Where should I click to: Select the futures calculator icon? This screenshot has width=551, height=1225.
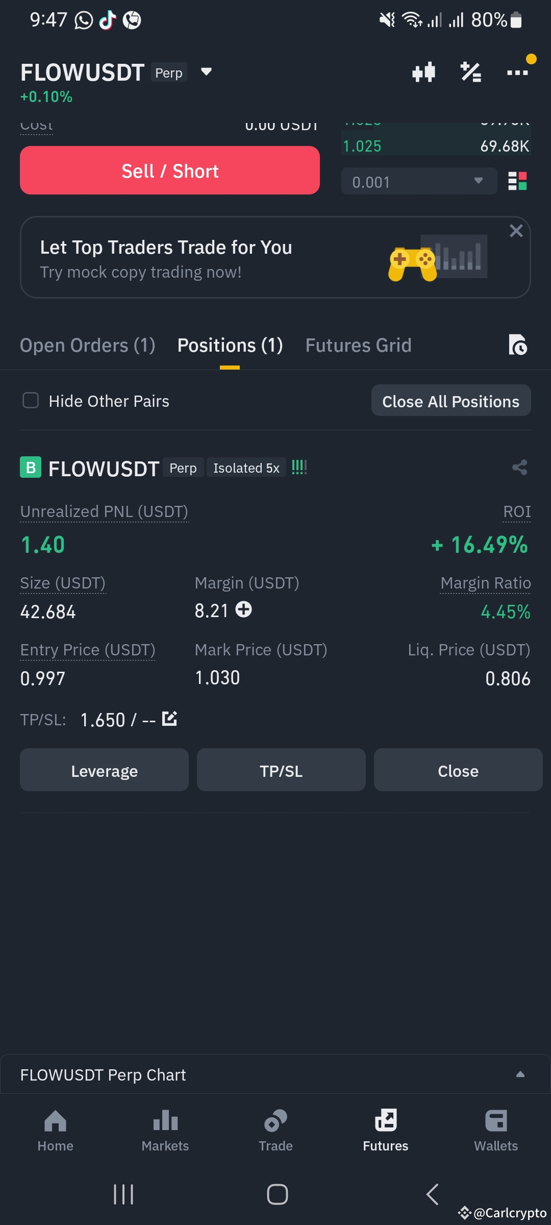[x=471, y=72]
